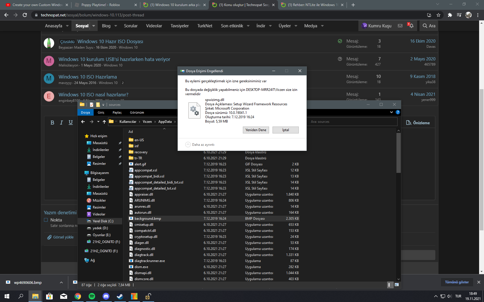Open the Mail app from the taskbar

pyautogui.click(x=64, y=296)
